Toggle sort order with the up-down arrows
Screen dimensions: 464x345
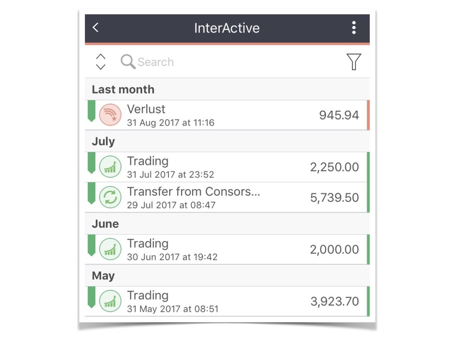pos(101,62)
